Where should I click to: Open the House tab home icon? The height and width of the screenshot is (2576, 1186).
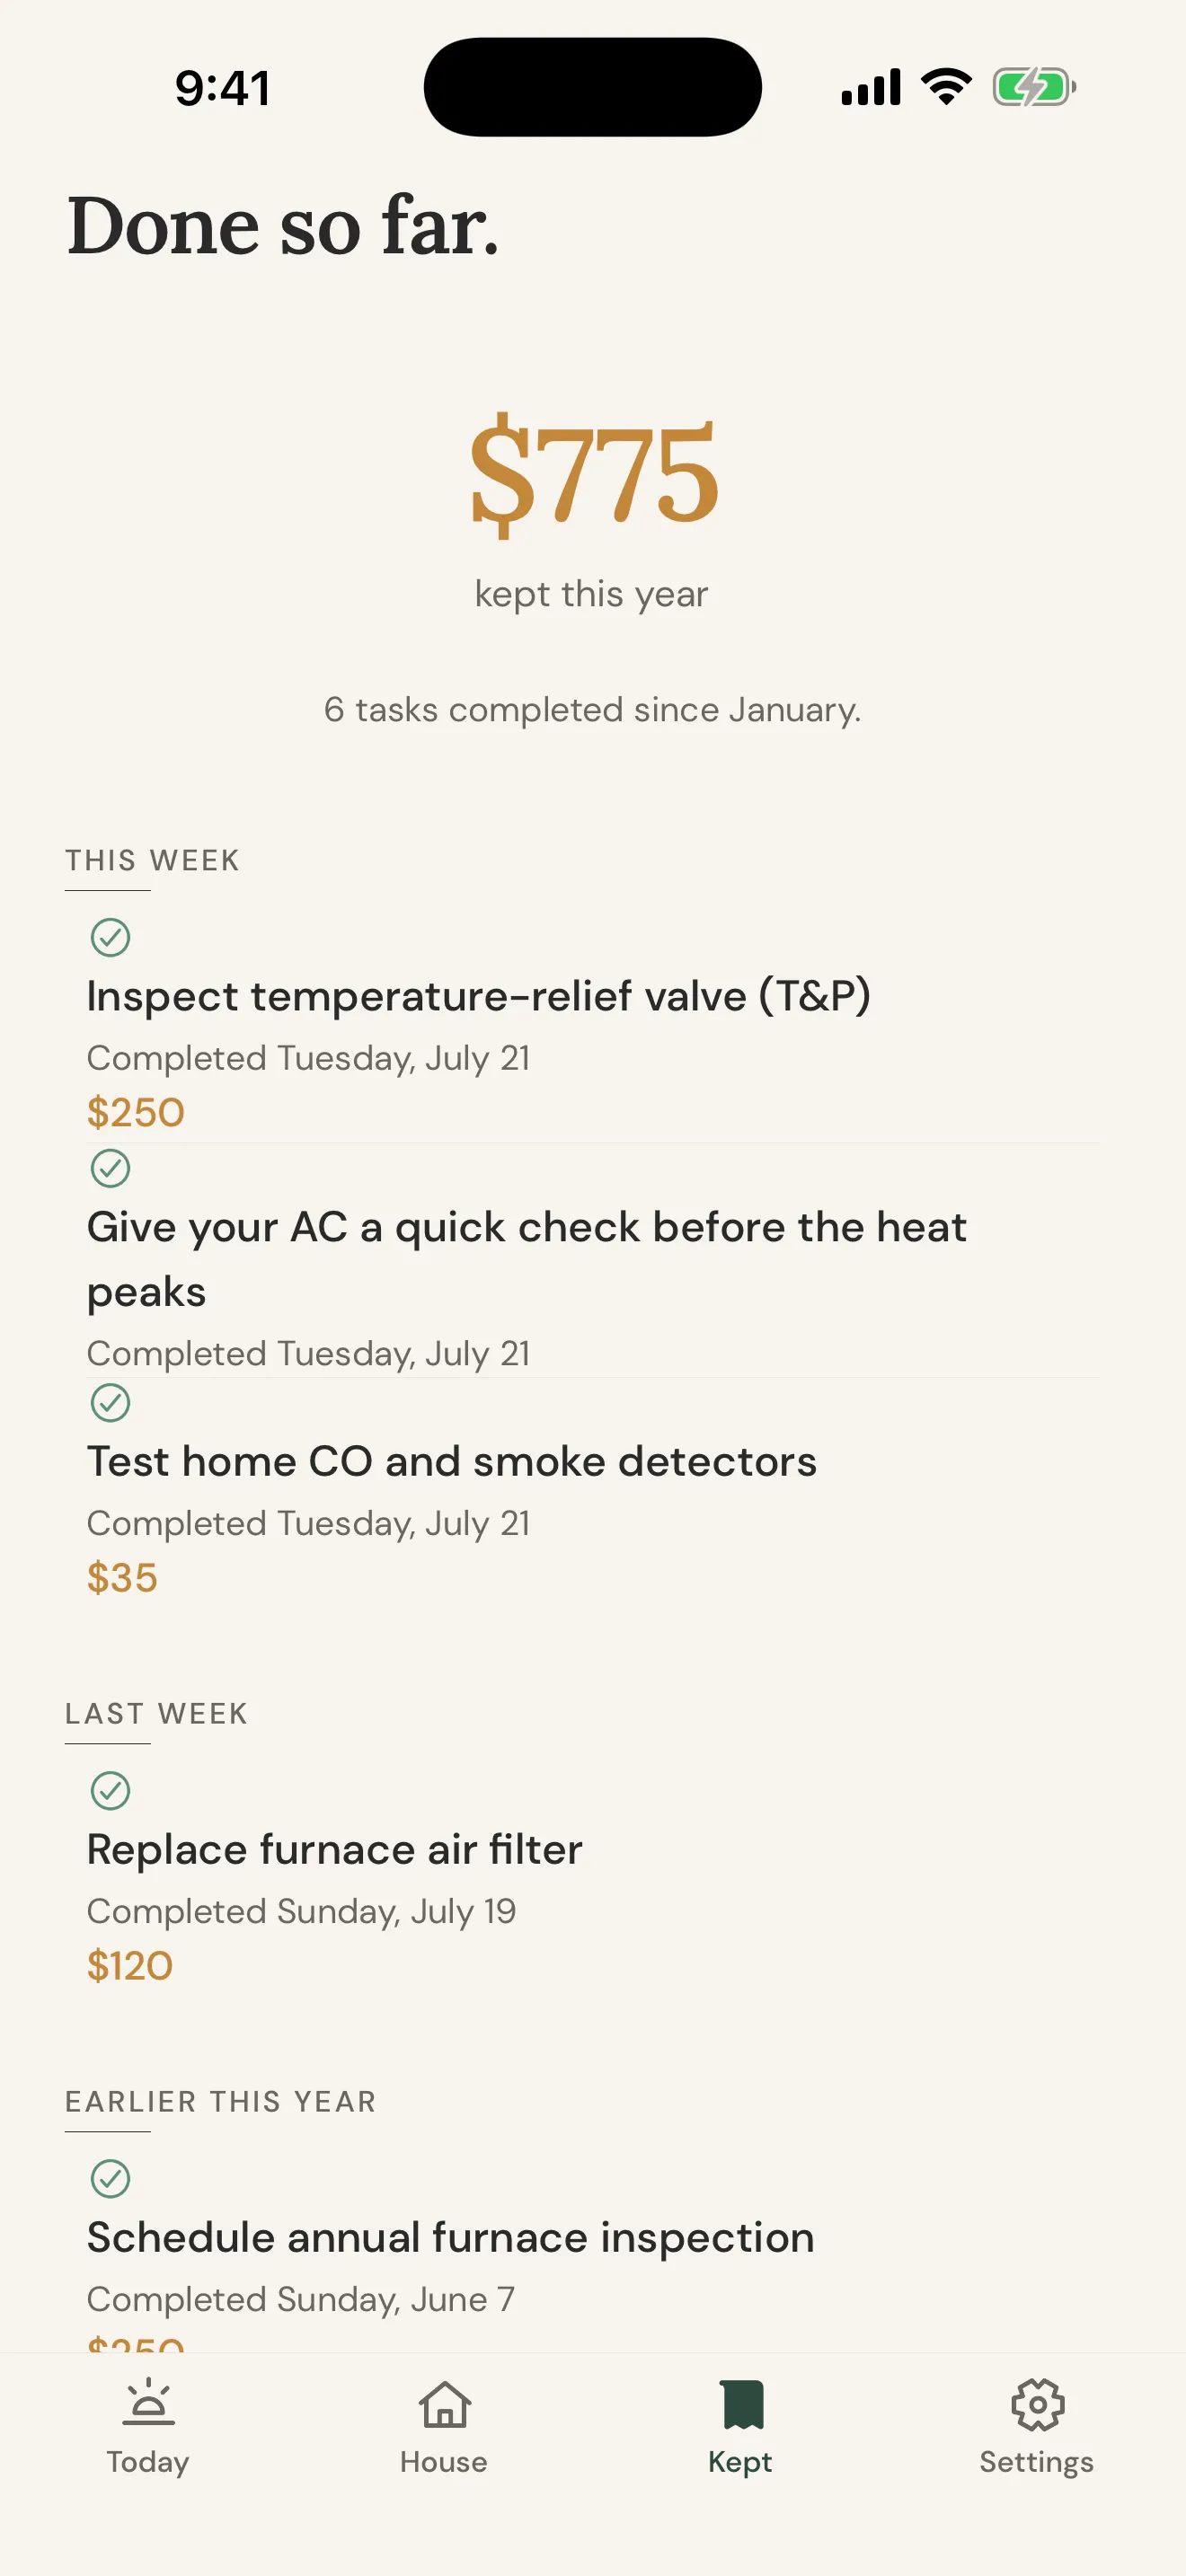(x=444, y=2404)
